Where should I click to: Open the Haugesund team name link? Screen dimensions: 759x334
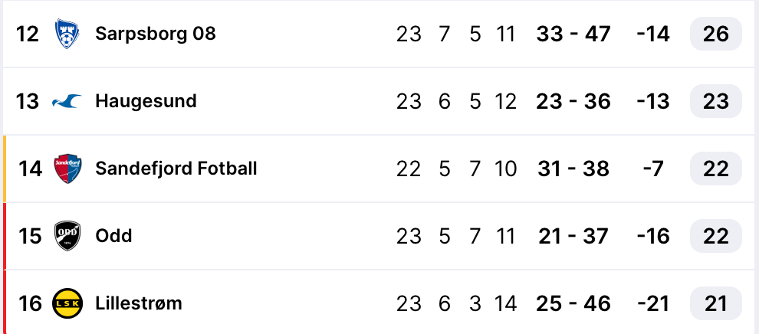point(146,101)
